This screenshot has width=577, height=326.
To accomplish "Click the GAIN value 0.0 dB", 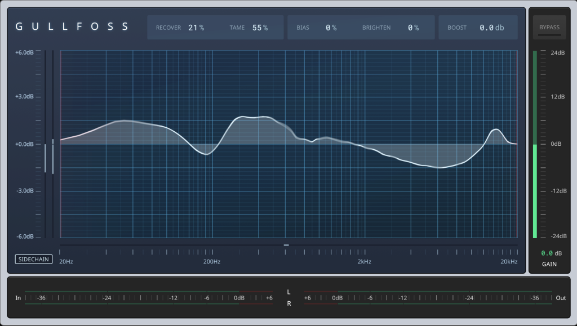I will tap(552, 253).
